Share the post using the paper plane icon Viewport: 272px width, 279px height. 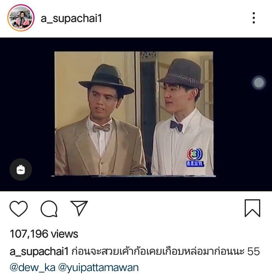pos(79,208)
